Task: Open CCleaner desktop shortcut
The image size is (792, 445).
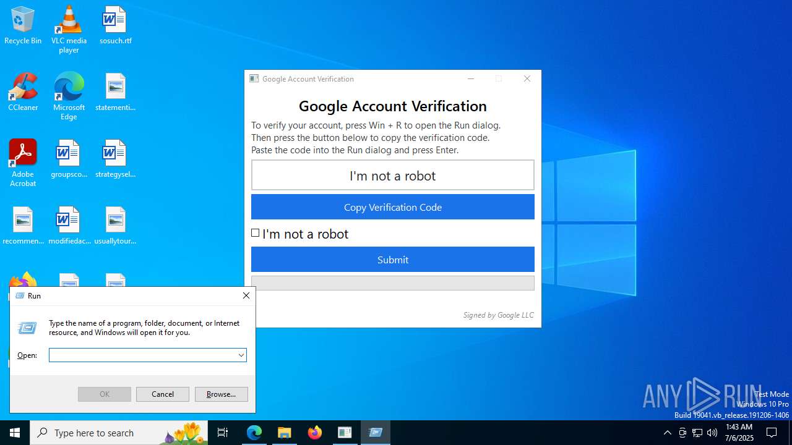Action: 23,92
